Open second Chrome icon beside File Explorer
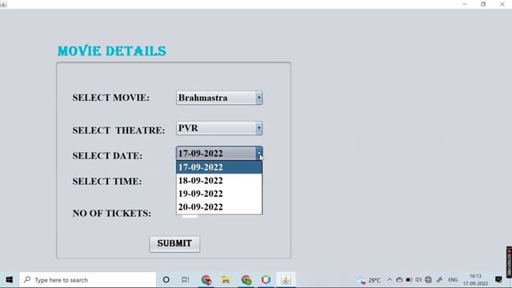512x288 pixels. (246, 280)
